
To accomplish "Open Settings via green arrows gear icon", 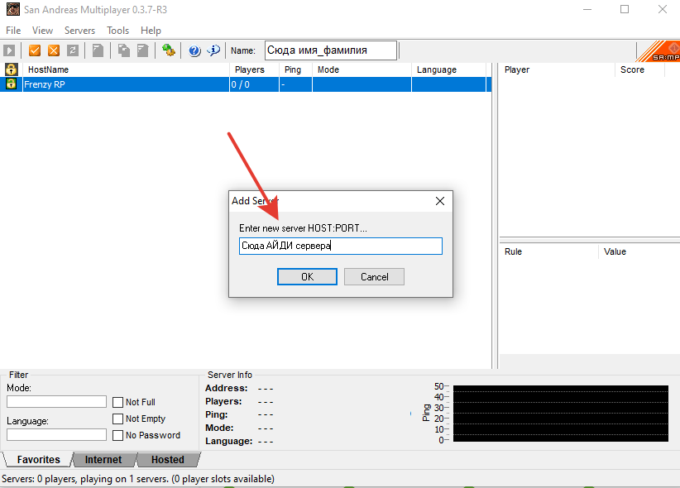I will 168,50.
